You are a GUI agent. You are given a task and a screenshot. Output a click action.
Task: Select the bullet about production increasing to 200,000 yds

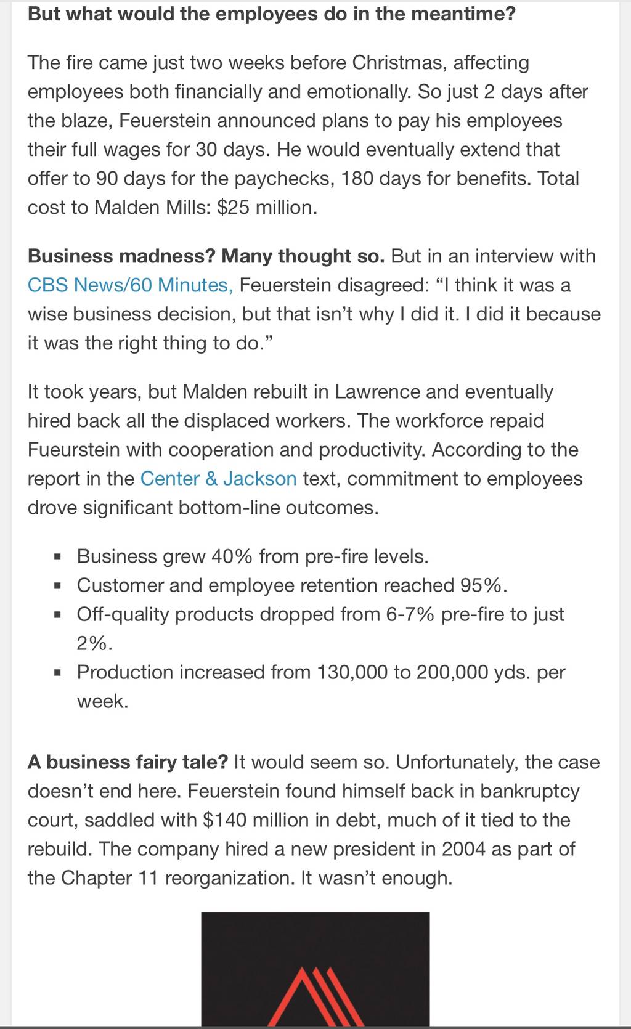(321, 687)
